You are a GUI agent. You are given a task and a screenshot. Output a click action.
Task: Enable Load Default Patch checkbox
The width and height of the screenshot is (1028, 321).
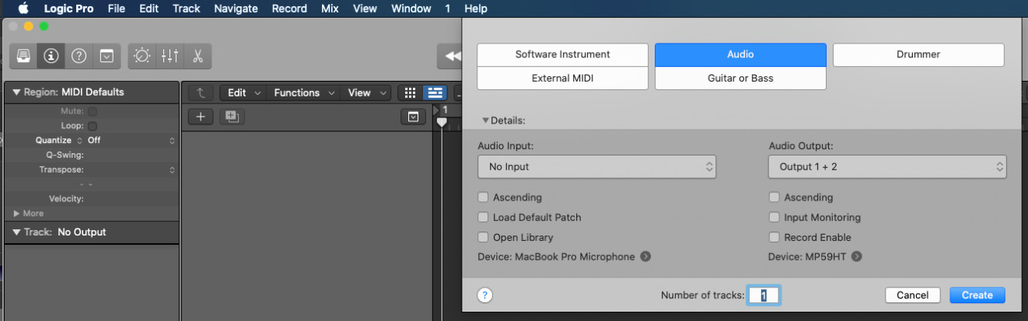click(x=483, y=218)
